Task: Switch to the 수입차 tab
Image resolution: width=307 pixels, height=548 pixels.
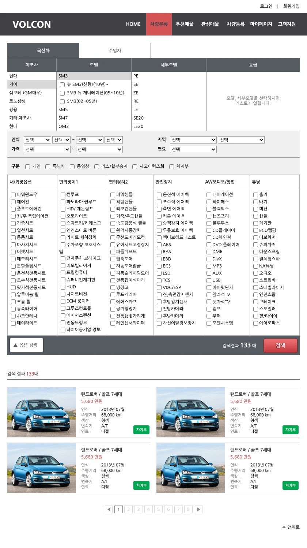Action: click(x=115, y=51)
